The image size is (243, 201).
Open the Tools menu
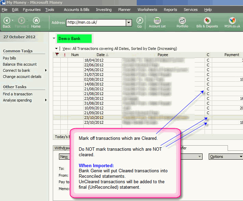(x=50, y=10)
